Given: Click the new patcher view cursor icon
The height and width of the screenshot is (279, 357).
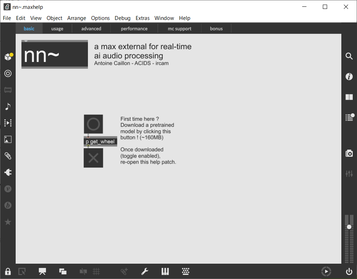Looking at the screenshot, I should coord(22,272).
